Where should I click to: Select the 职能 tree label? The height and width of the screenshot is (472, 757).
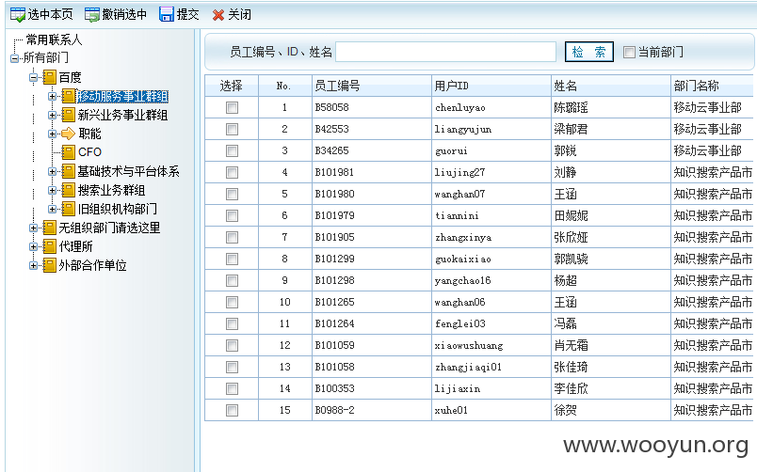[89, 134]
